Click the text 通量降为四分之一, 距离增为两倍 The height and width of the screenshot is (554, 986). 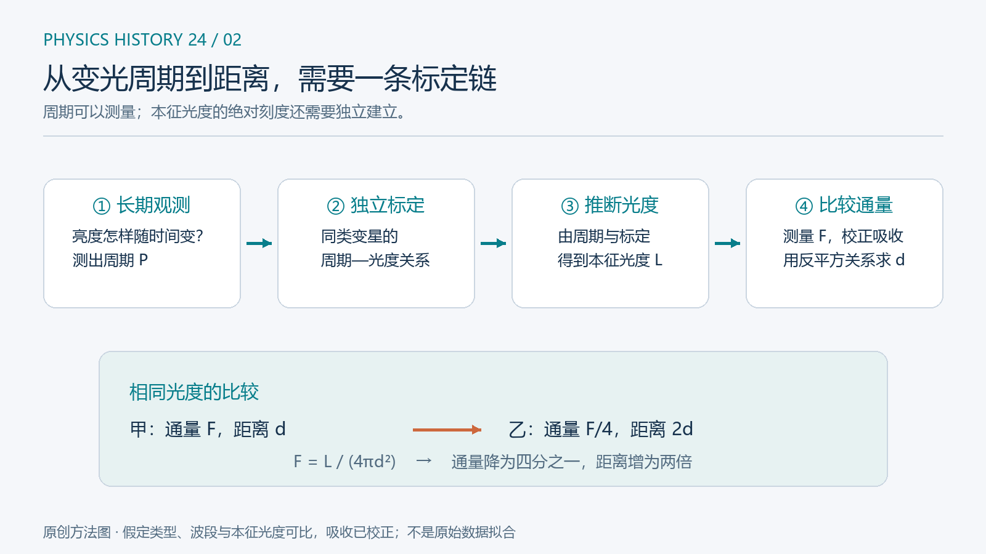tap(572, 462)
